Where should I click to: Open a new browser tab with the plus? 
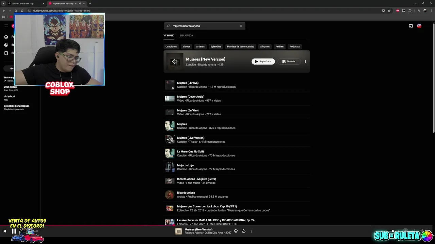pos(90,3)
